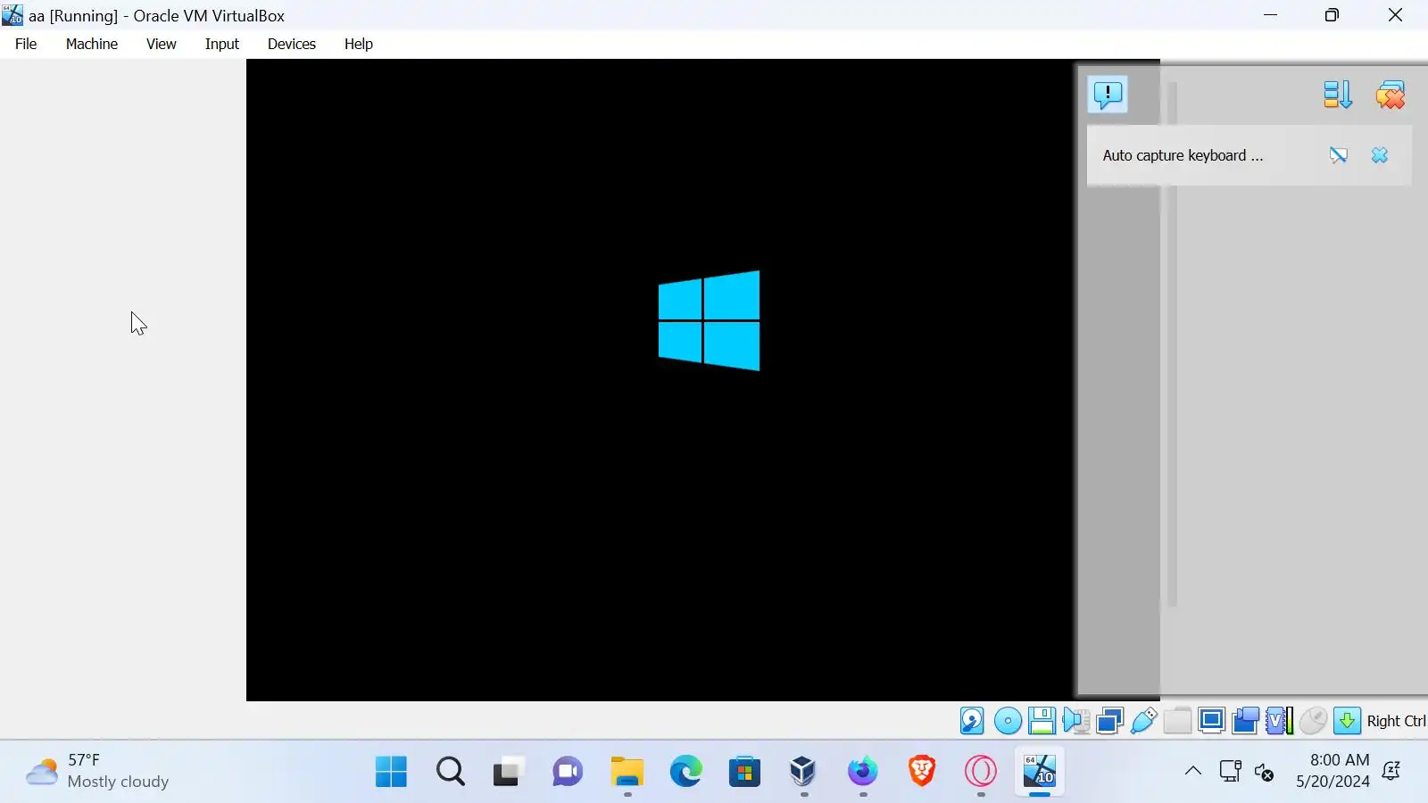This screenshot has height=803, width=1428.
Task: Open the Machine menu
Action: 92,44
